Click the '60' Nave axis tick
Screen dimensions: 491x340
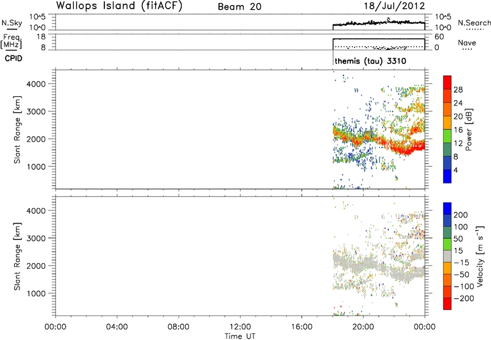click(x=439, y=37)
